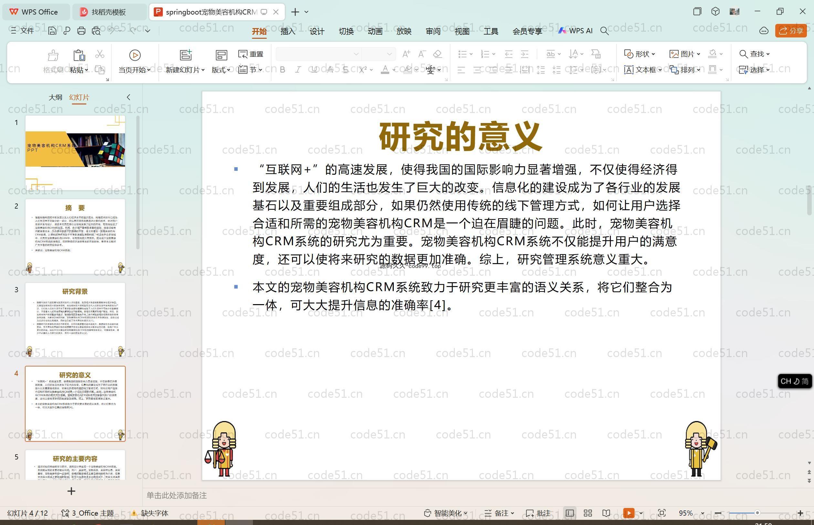Click the fit-slide-to-window icon
Screen dimensions: 814x525
[662, 513]
